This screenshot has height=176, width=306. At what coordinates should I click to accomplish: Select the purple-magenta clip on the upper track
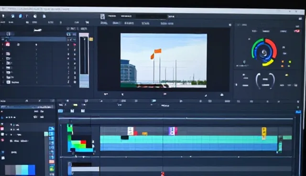[173, 131]
